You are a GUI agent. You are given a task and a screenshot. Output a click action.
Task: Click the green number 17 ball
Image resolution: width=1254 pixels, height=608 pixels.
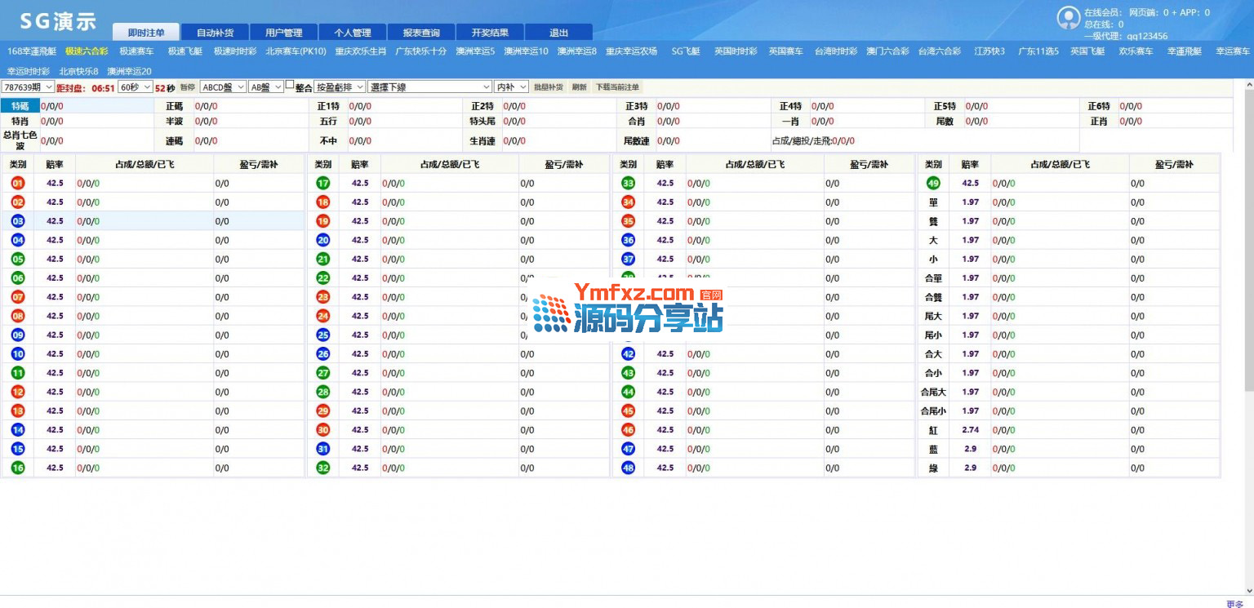coord(323,183)
